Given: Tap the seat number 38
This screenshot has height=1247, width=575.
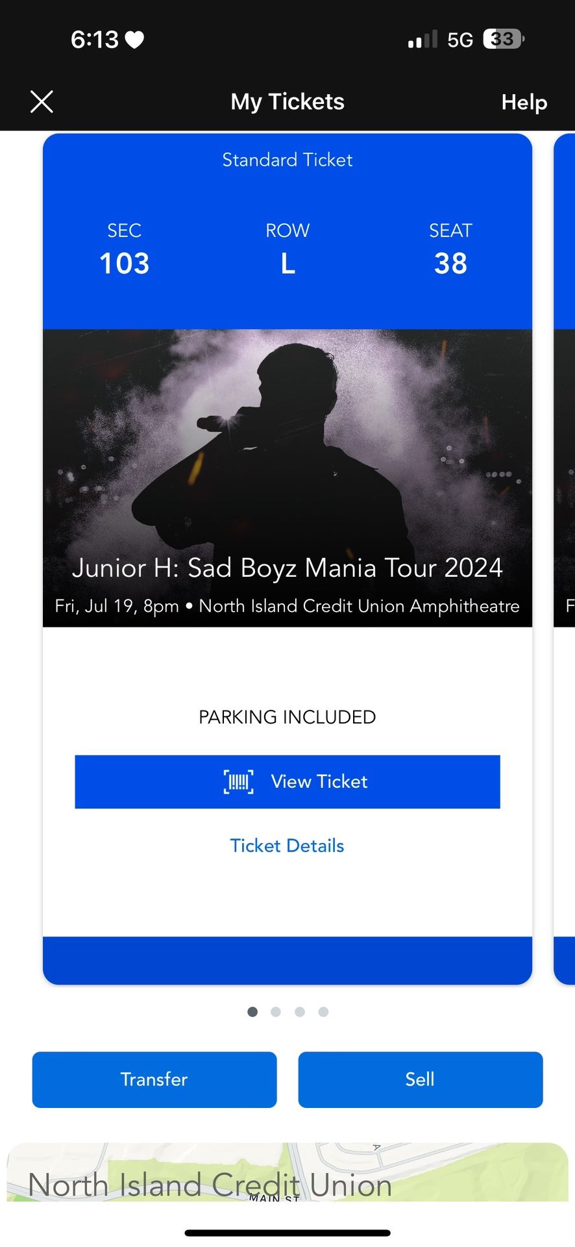Looking at the screenshot, I should click(x=450, y=263).
